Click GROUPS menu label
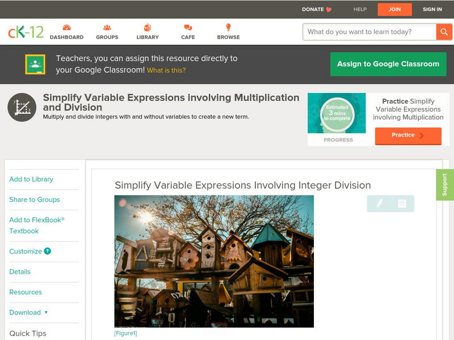Viewport: 454px width, 340px height. [x=107, y=37]
